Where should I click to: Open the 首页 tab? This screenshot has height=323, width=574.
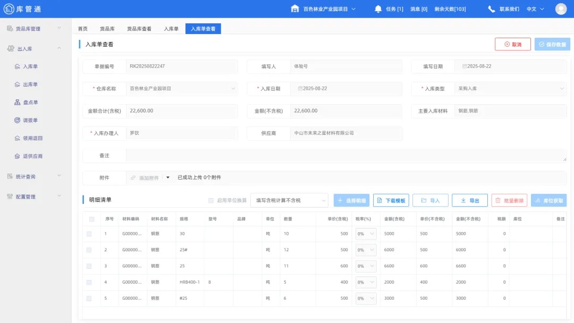pos(83,29)
